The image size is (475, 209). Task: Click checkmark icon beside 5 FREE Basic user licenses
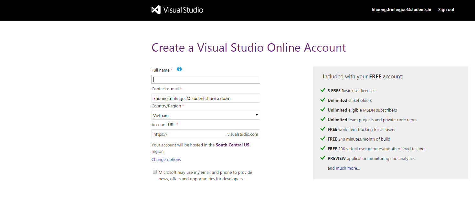[322, 90]
